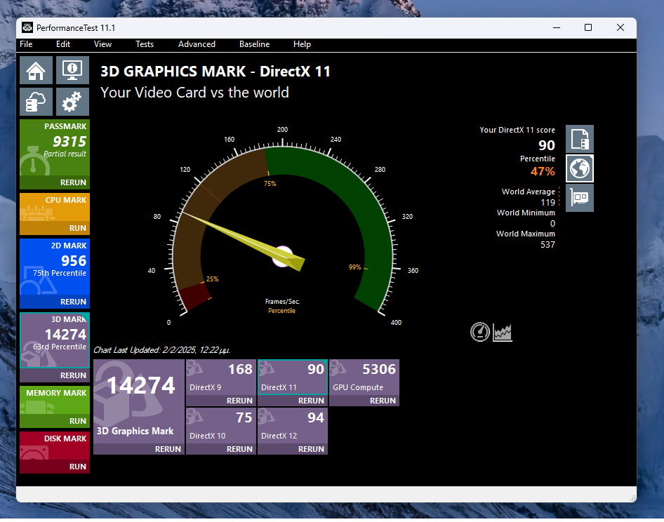The height and width of the screenshot is (522, 664).
Task: Switch to the speedometer gauge view
Action: 480,332
